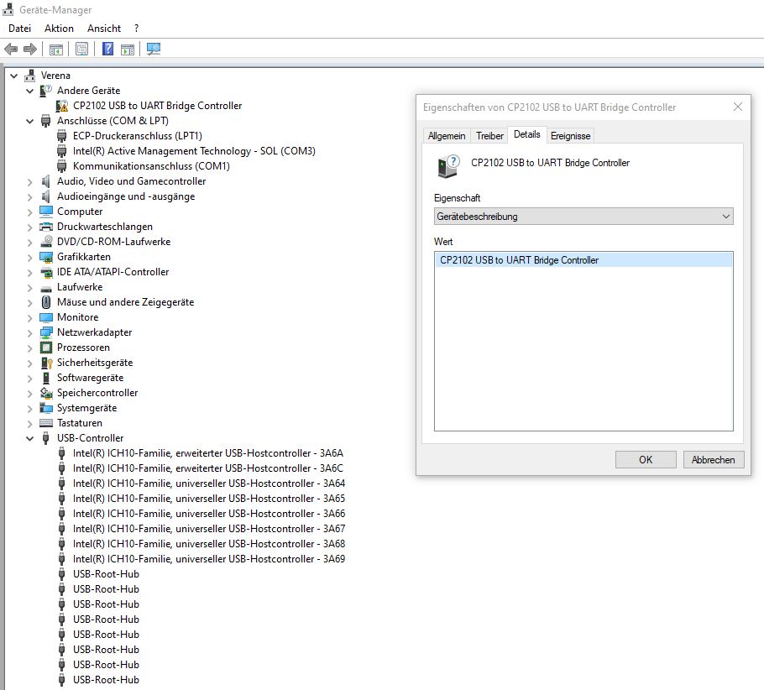The width and height of the screenshot is (764, 690).
Task: Select the value row in Wert list
Action: pos(583,260)
